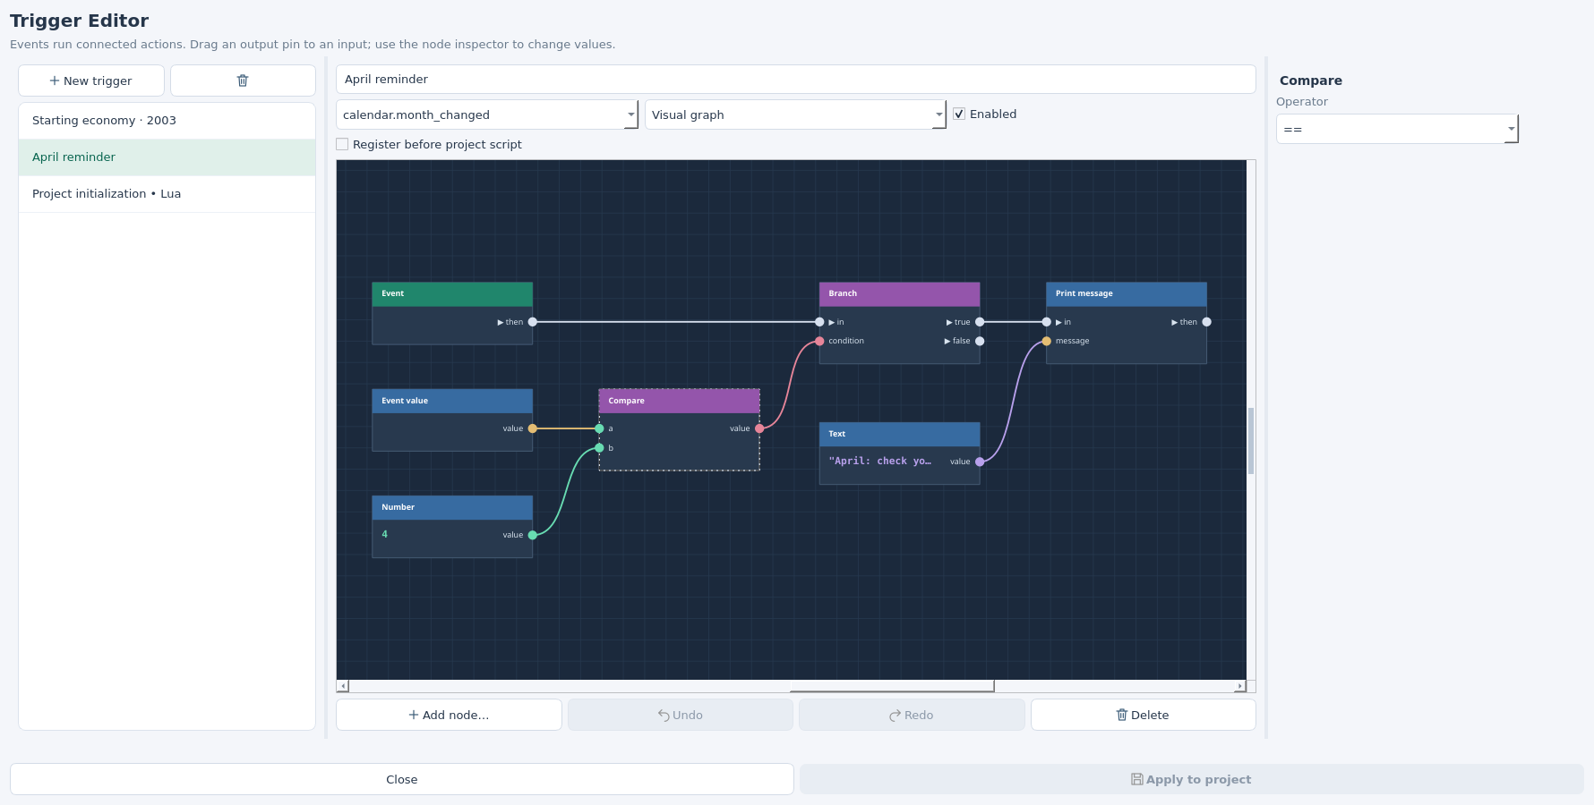Click Apply to project
The width and height of the screenshot is (1594, 805).
1192,779
